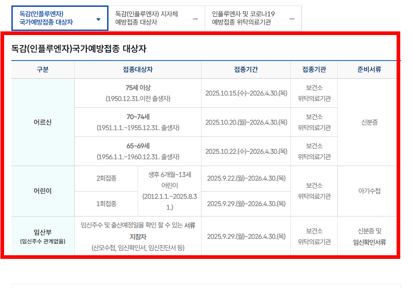413x288 pixels.
Task: Select the 어르신 row label cell
Action: pos(43,122)
